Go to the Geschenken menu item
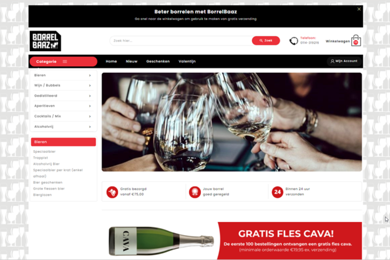Image resolution: width=390 pixels, height=260 pixels. coord(158,61)
